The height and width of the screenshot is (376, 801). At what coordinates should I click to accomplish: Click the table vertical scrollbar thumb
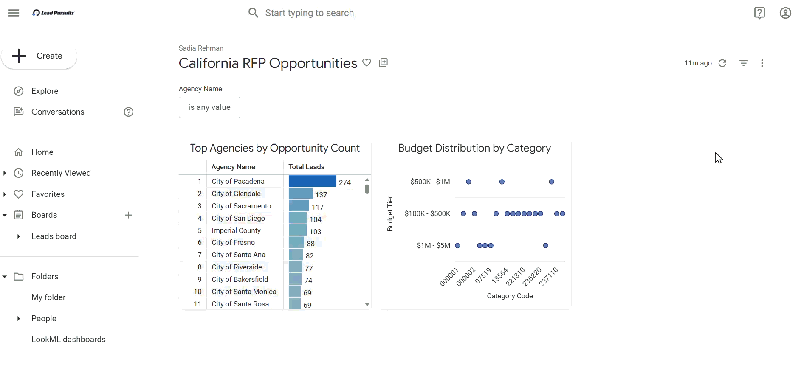(x=367, y=189)
